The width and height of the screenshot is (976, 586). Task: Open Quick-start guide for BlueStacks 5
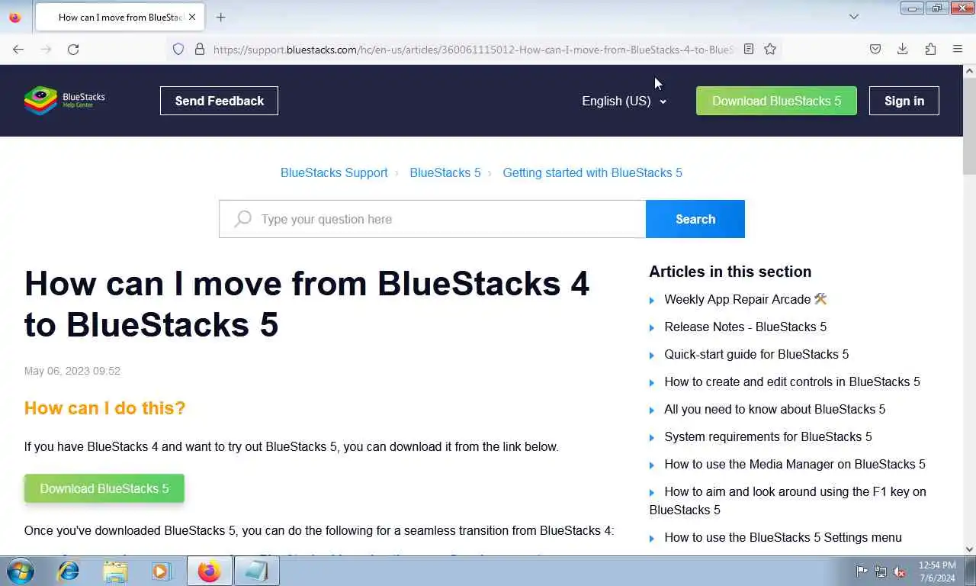(x=756, y=354)
